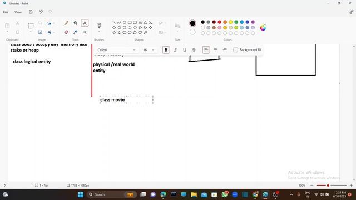
Task: Adjust the zoom slider handle
Action: point(328,185)
